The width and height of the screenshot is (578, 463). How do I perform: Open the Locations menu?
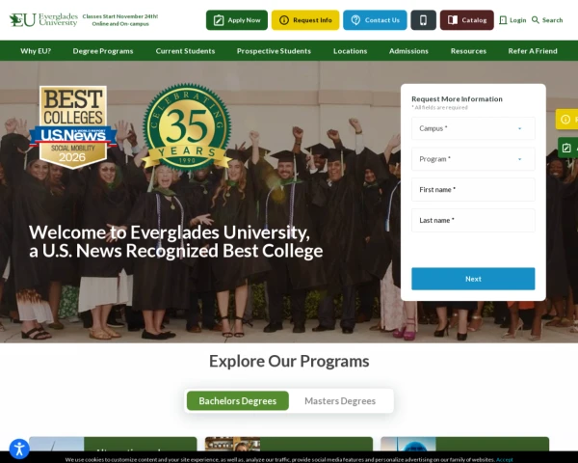click(x=351, y=51)
